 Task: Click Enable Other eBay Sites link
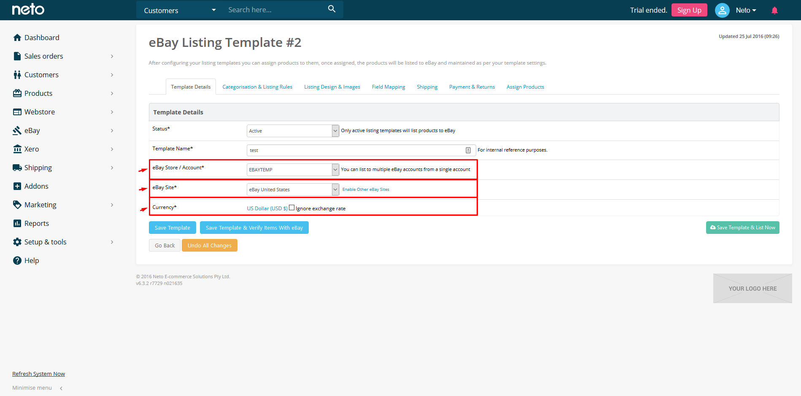tap(366, 190)
